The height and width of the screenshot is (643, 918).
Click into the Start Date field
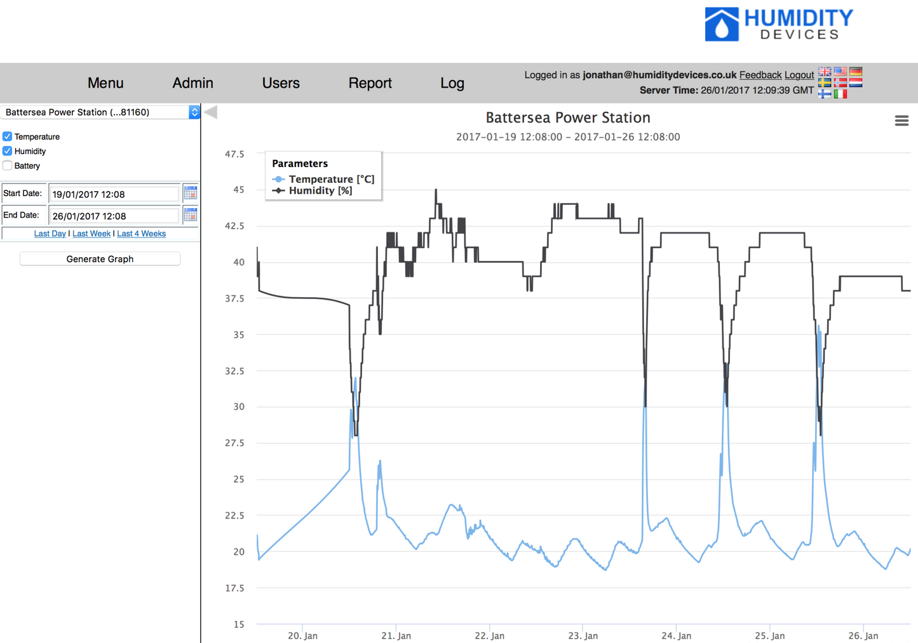click(x=114, y=194)
